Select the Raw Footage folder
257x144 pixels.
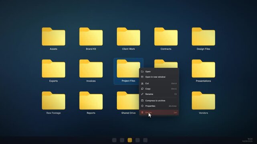[x=53, y=103]
